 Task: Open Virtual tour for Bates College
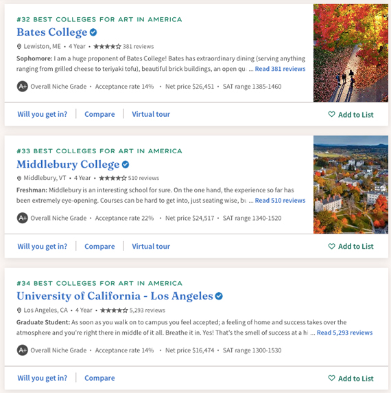coord(151,114)
